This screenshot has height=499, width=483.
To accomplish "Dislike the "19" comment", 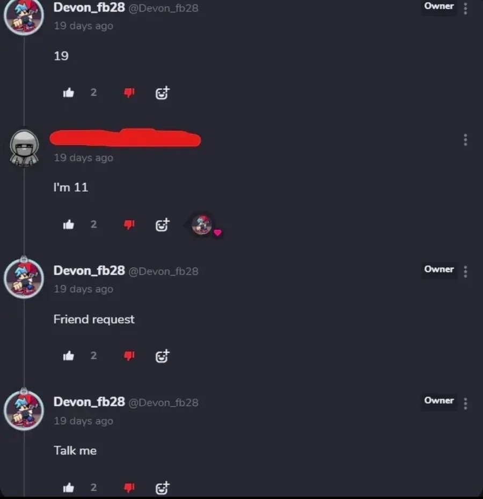I will coord(129,93).
